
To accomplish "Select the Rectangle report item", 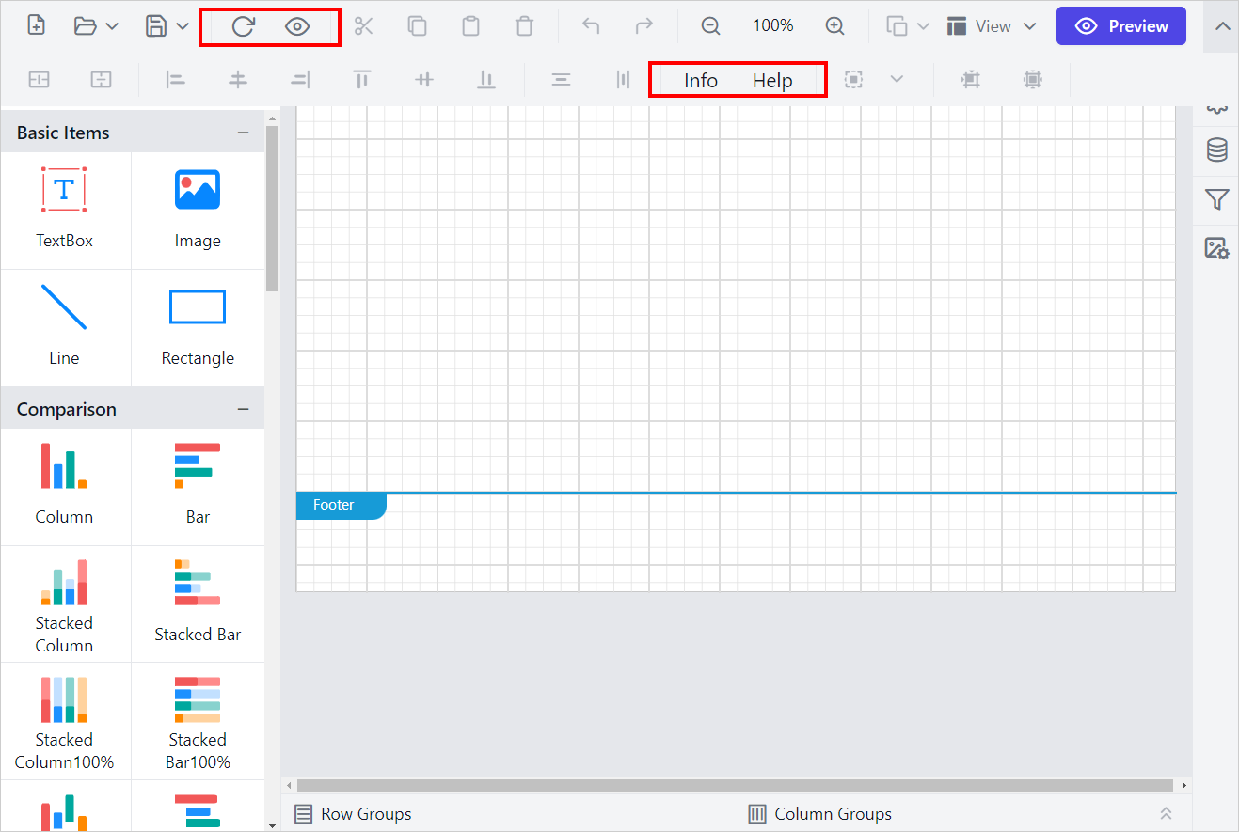I will (x=198, y=327).
